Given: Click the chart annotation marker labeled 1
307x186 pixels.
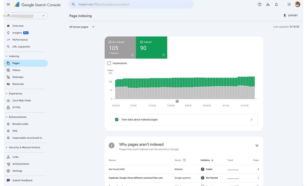Looking at the screenshot, I should point(177,101).
